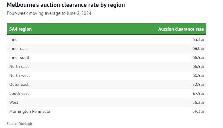Select the 59.3% clearance rate value
Screen dimensions: 223x128
(x=198, y=111)
